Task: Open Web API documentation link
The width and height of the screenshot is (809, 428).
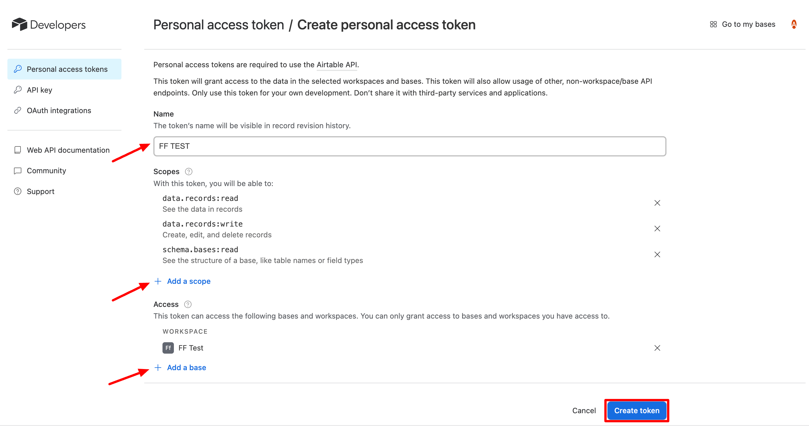Action: (68, 150)
